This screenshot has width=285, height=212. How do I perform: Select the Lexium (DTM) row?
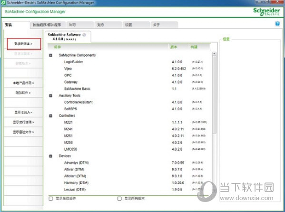[x=129, y=190]
